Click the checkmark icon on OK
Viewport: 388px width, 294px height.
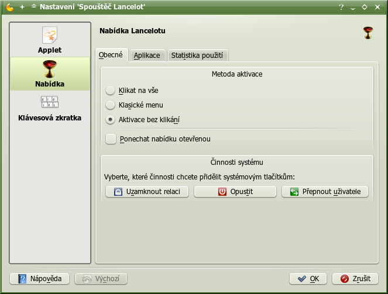[302, 279]
